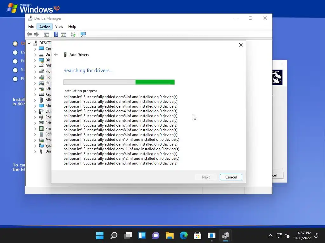
Task: Select the Universal Serial Bus plug icon
Action: (41, 151)
